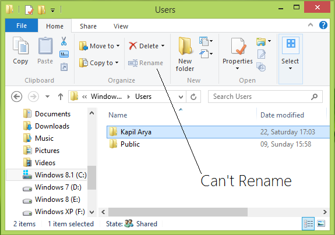This screenshot has width=335, height=235.
Task: Switch to details view in status bar
Action: [x=308, y=224]
